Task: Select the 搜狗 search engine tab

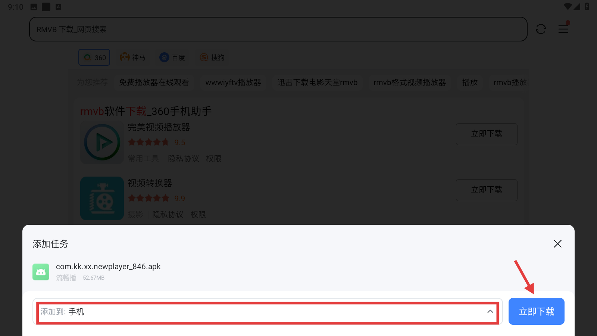Action: [x=212, y=57]
